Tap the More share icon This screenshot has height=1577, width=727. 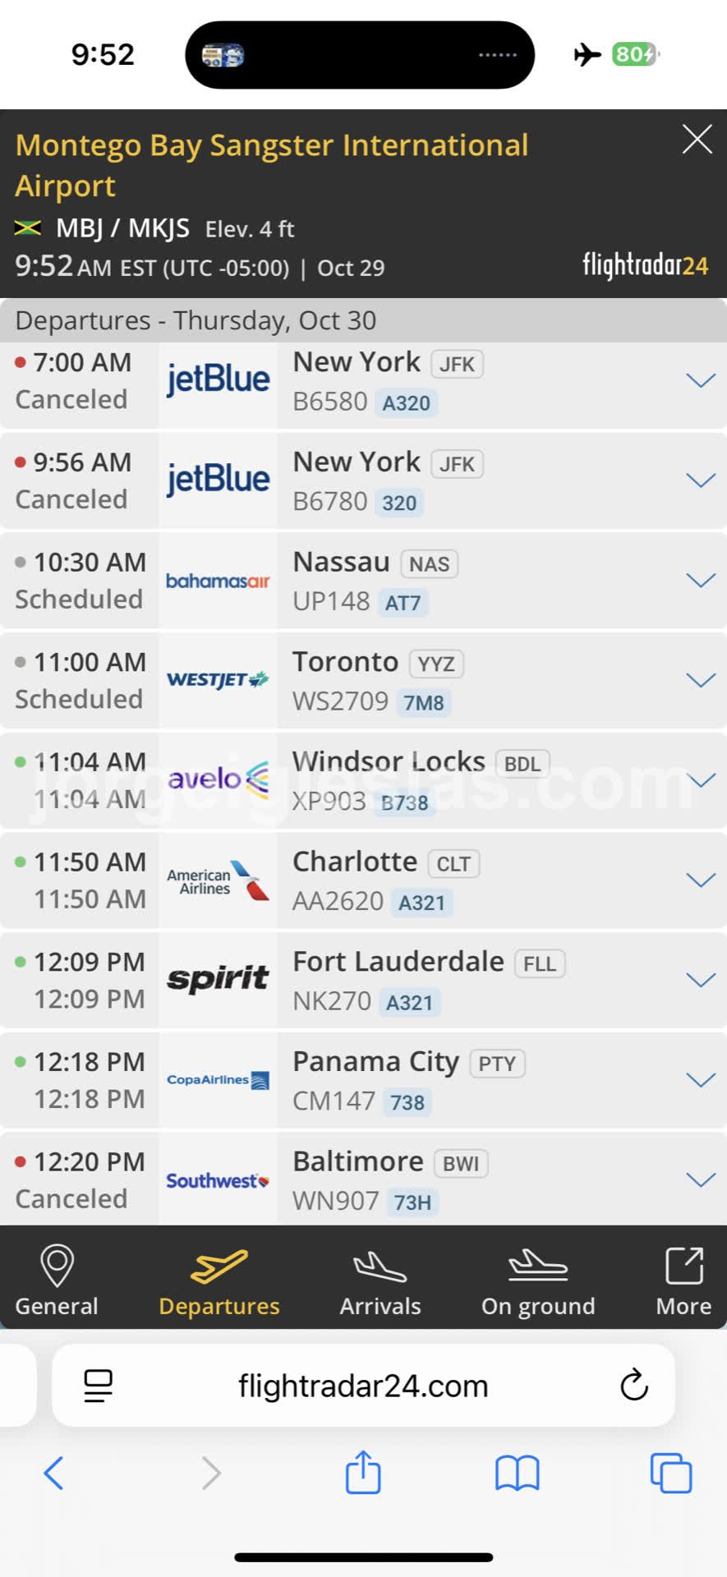683,1267
